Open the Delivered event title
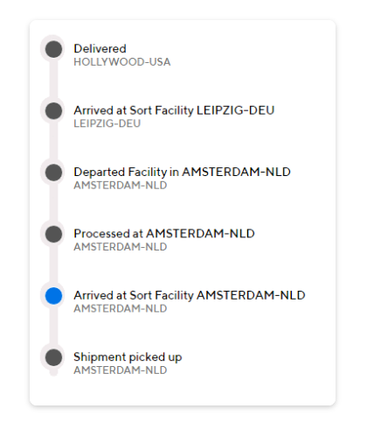The image size is (367, 437). (100, 49)
